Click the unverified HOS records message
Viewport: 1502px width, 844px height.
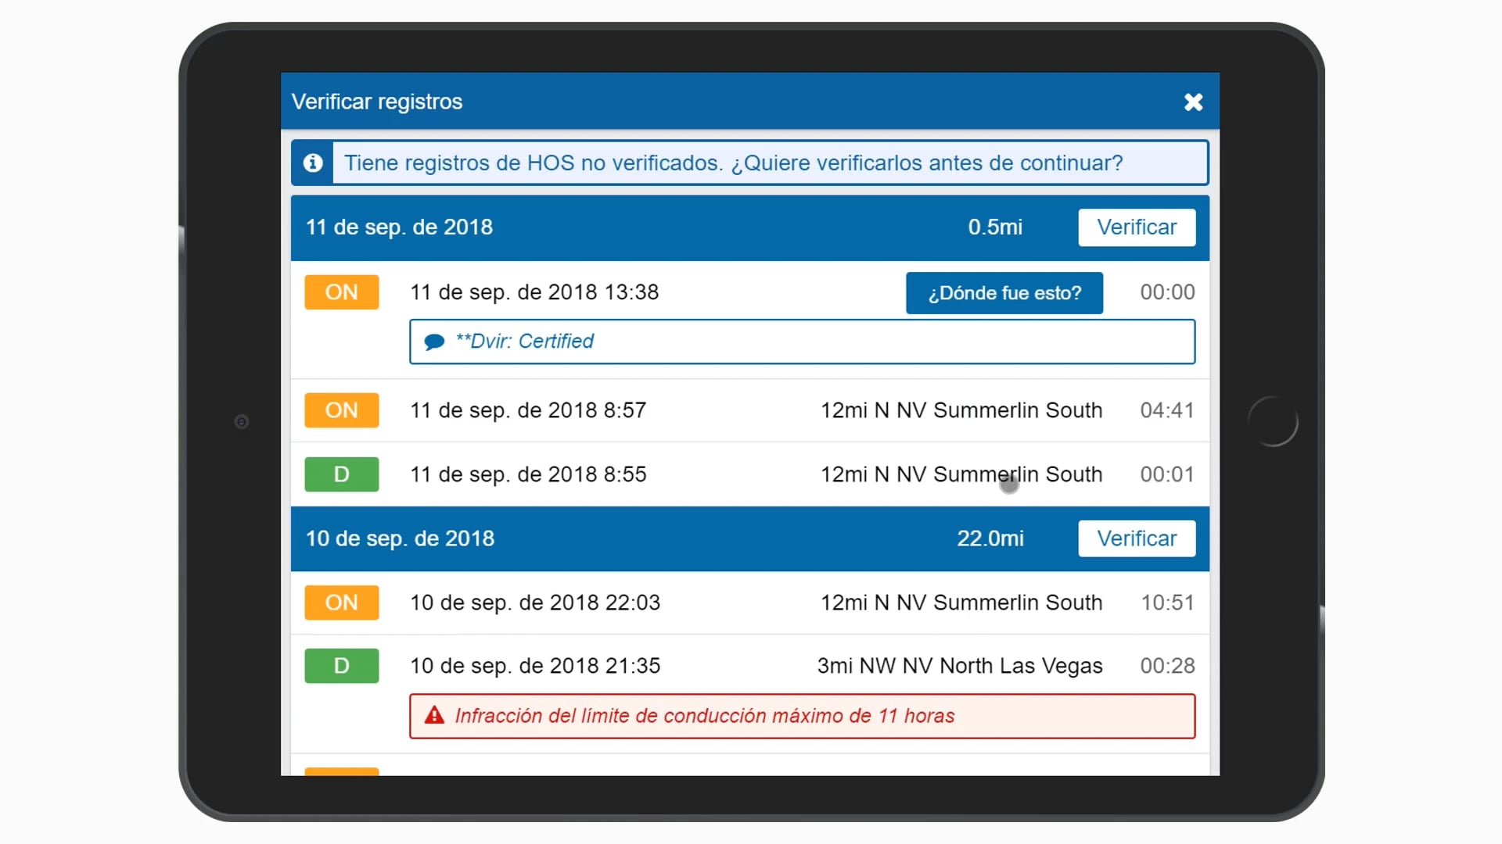click(x=733, y=163)
